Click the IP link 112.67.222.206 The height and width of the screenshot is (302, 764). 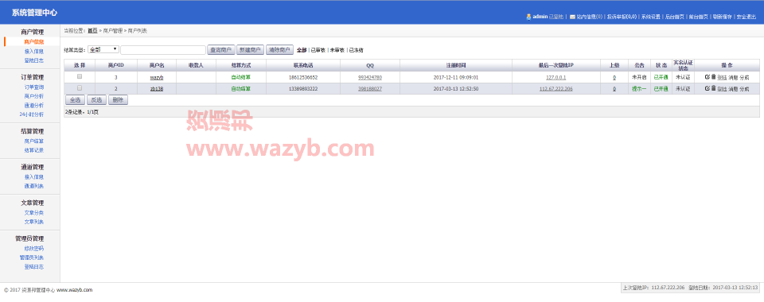pyautogui.click(x=556, y=89)
